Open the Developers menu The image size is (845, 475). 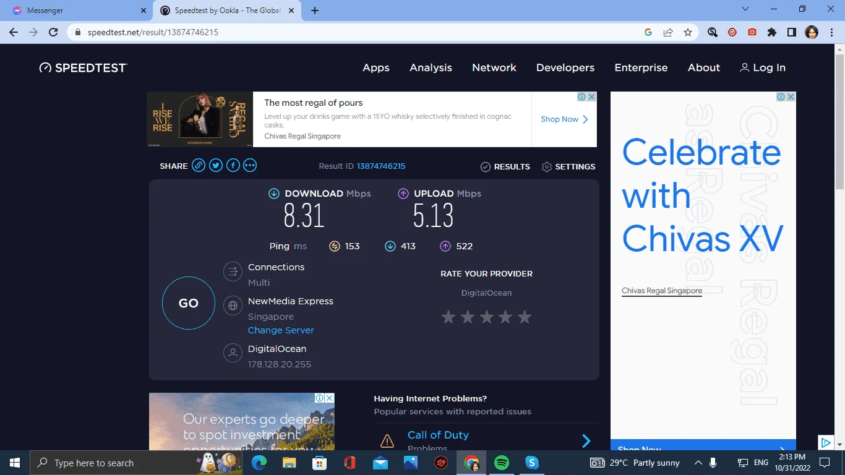point(565,68)
